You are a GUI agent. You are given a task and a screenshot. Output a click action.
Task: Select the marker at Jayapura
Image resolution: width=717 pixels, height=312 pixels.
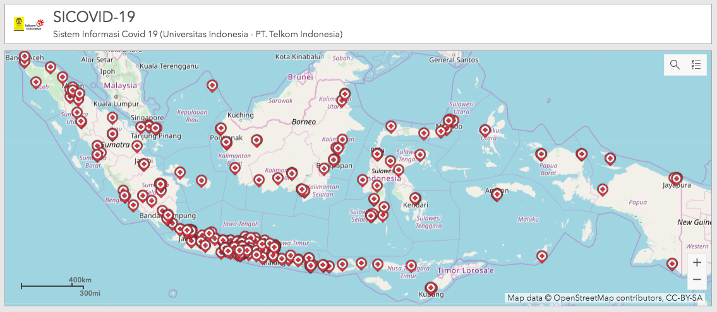676,178
